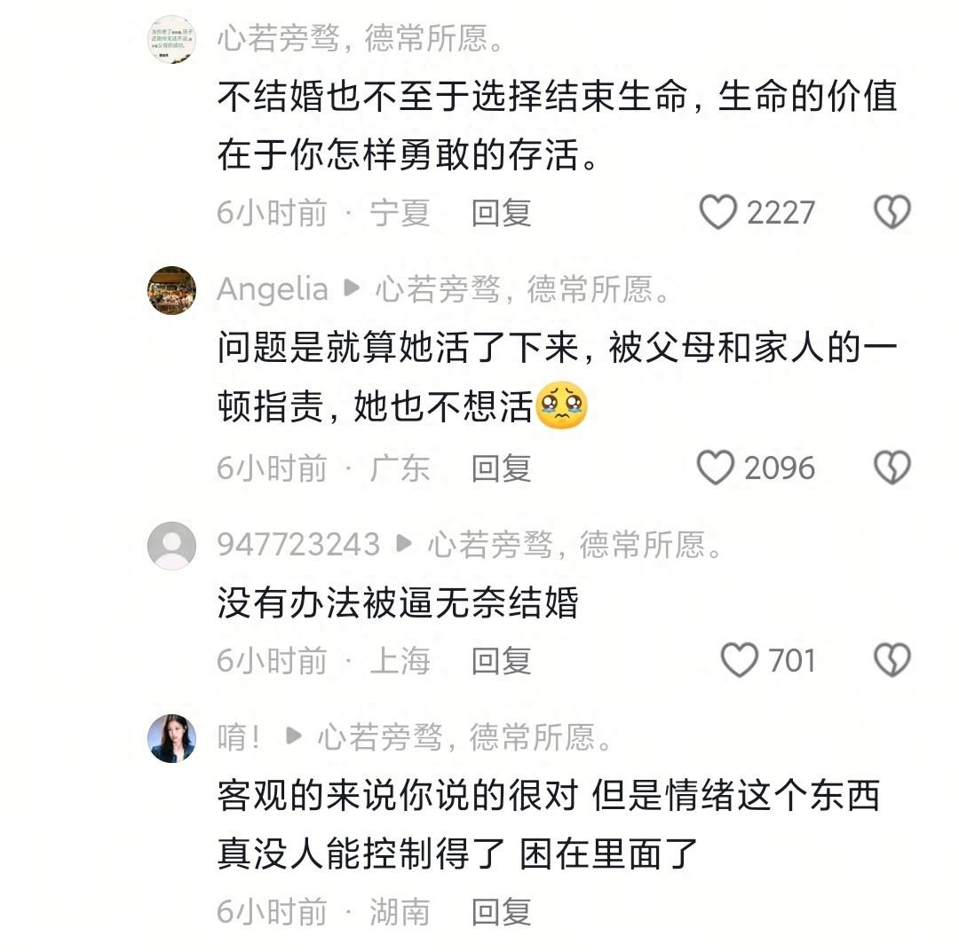
Task: Reply to the top comment from 宁夏
Action: pos(501,213)
